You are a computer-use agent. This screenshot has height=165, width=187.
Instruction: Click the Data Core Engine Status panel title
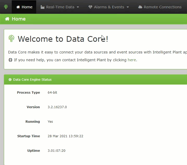click(x=32, y=80)
